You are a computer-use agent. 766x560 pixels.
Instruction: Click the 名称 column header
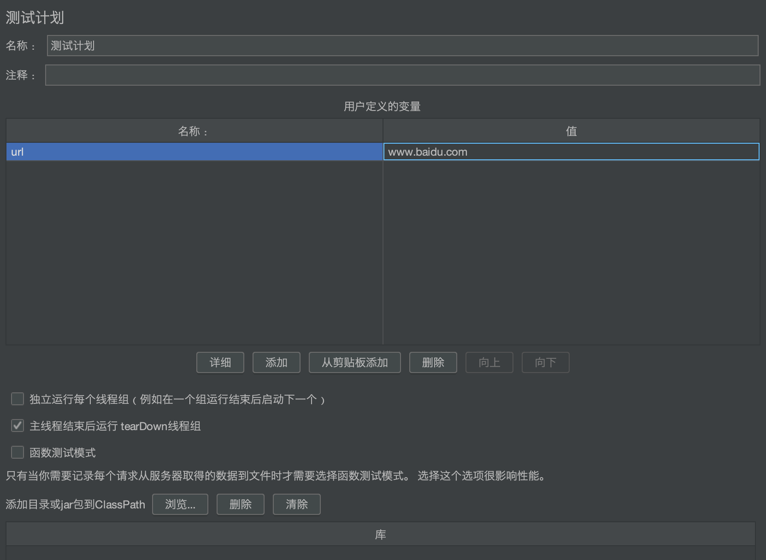[x=194, y=131]
